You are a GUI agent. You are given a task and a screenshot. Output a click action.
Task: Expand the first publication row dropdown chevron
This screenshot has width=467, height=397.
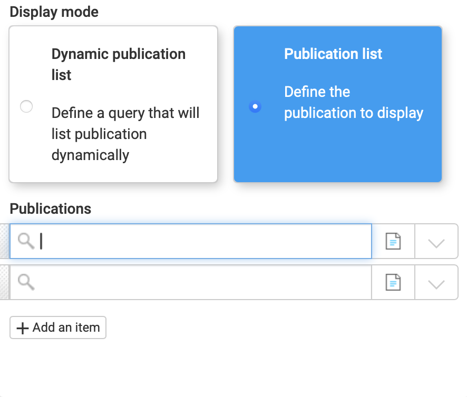436,242
